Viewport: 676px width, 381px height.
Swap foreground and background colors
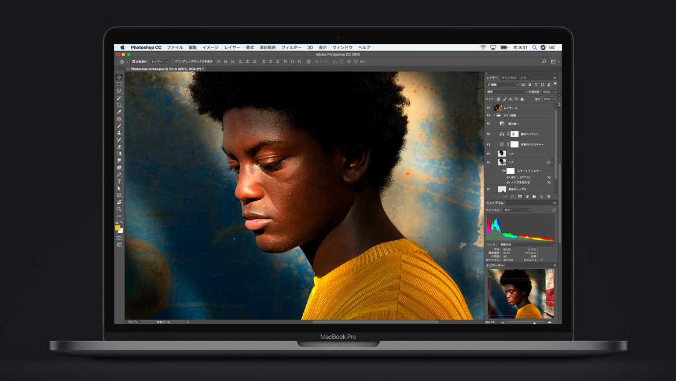coord(121,223)
